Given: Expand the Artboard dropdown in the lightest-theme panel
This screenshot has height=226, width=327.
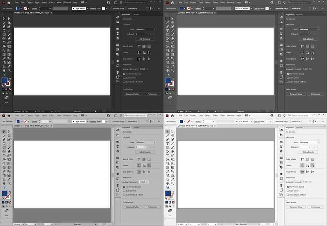Looking at the screenshot, I should click(x=308, y=147).
